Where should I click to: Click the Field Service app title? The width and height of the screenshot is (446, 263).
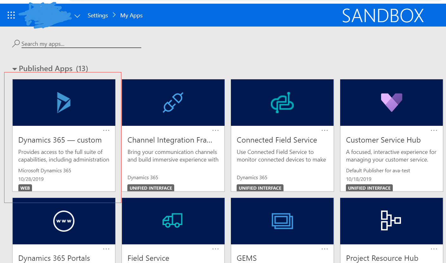tap(148, 258)
